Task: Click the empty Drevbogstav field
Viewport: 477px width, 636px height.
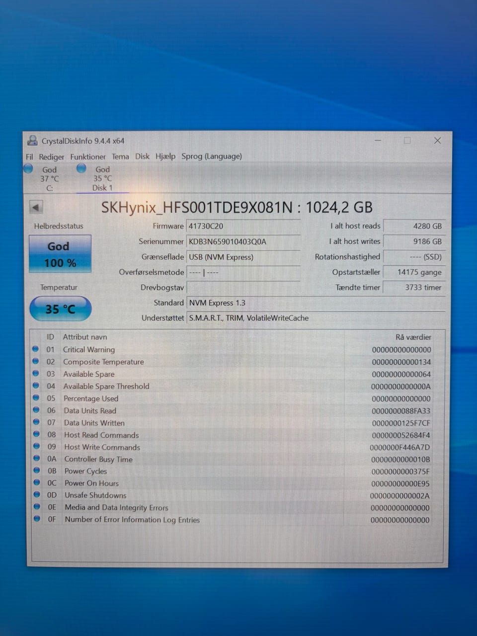Action: point(243,288)
